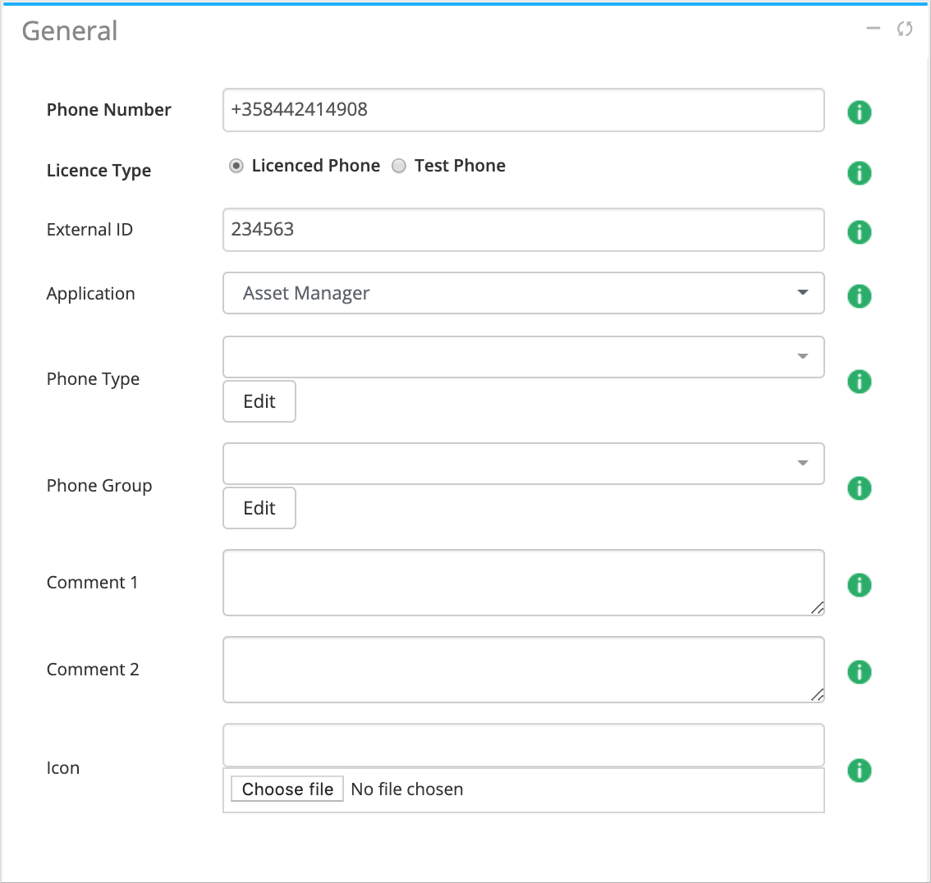The height and width of the screenshot is (883, 931).
Task: Click info icon next to Icon field
Action: point(859,771)
